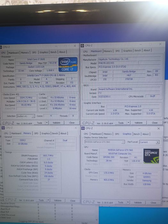
Task: Click Validate button in CPU window
Action: coord(56,123)
